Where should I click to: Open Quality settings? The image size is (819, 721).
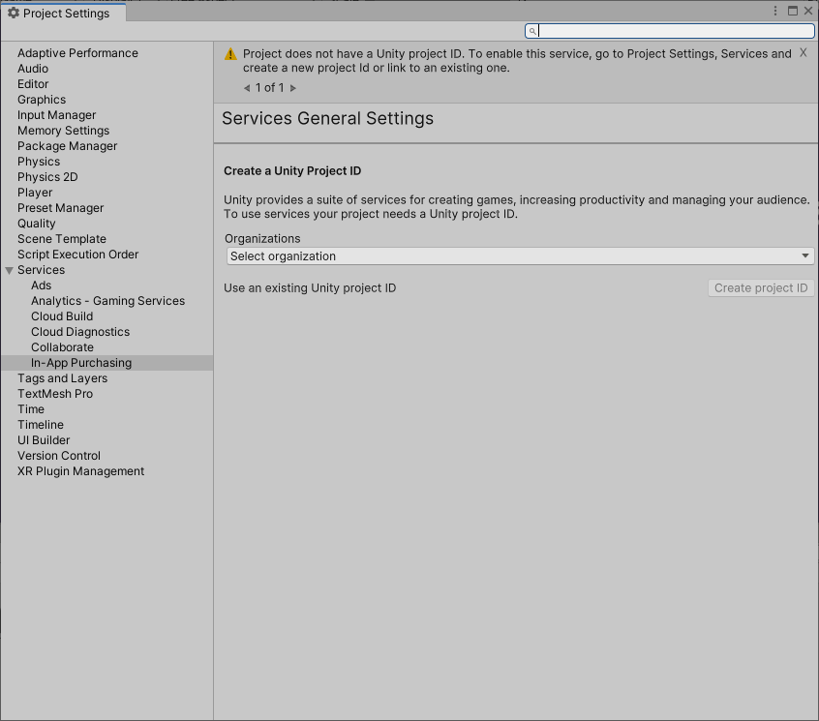(37, 224)
